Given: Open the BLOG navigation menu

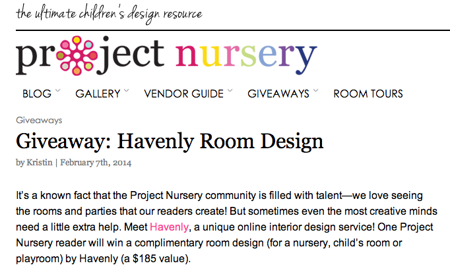Looking at the screenshot, I should [36, 94].
